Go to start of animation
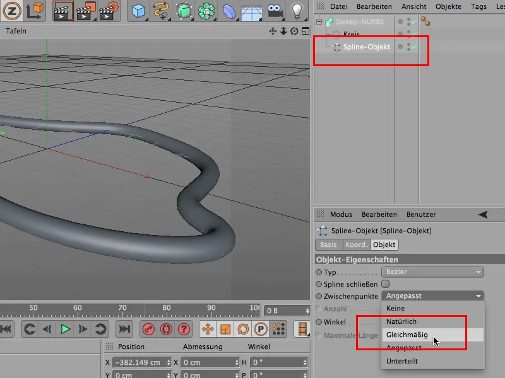This screenshot has width=505, height=378. [x=6, y=329]
